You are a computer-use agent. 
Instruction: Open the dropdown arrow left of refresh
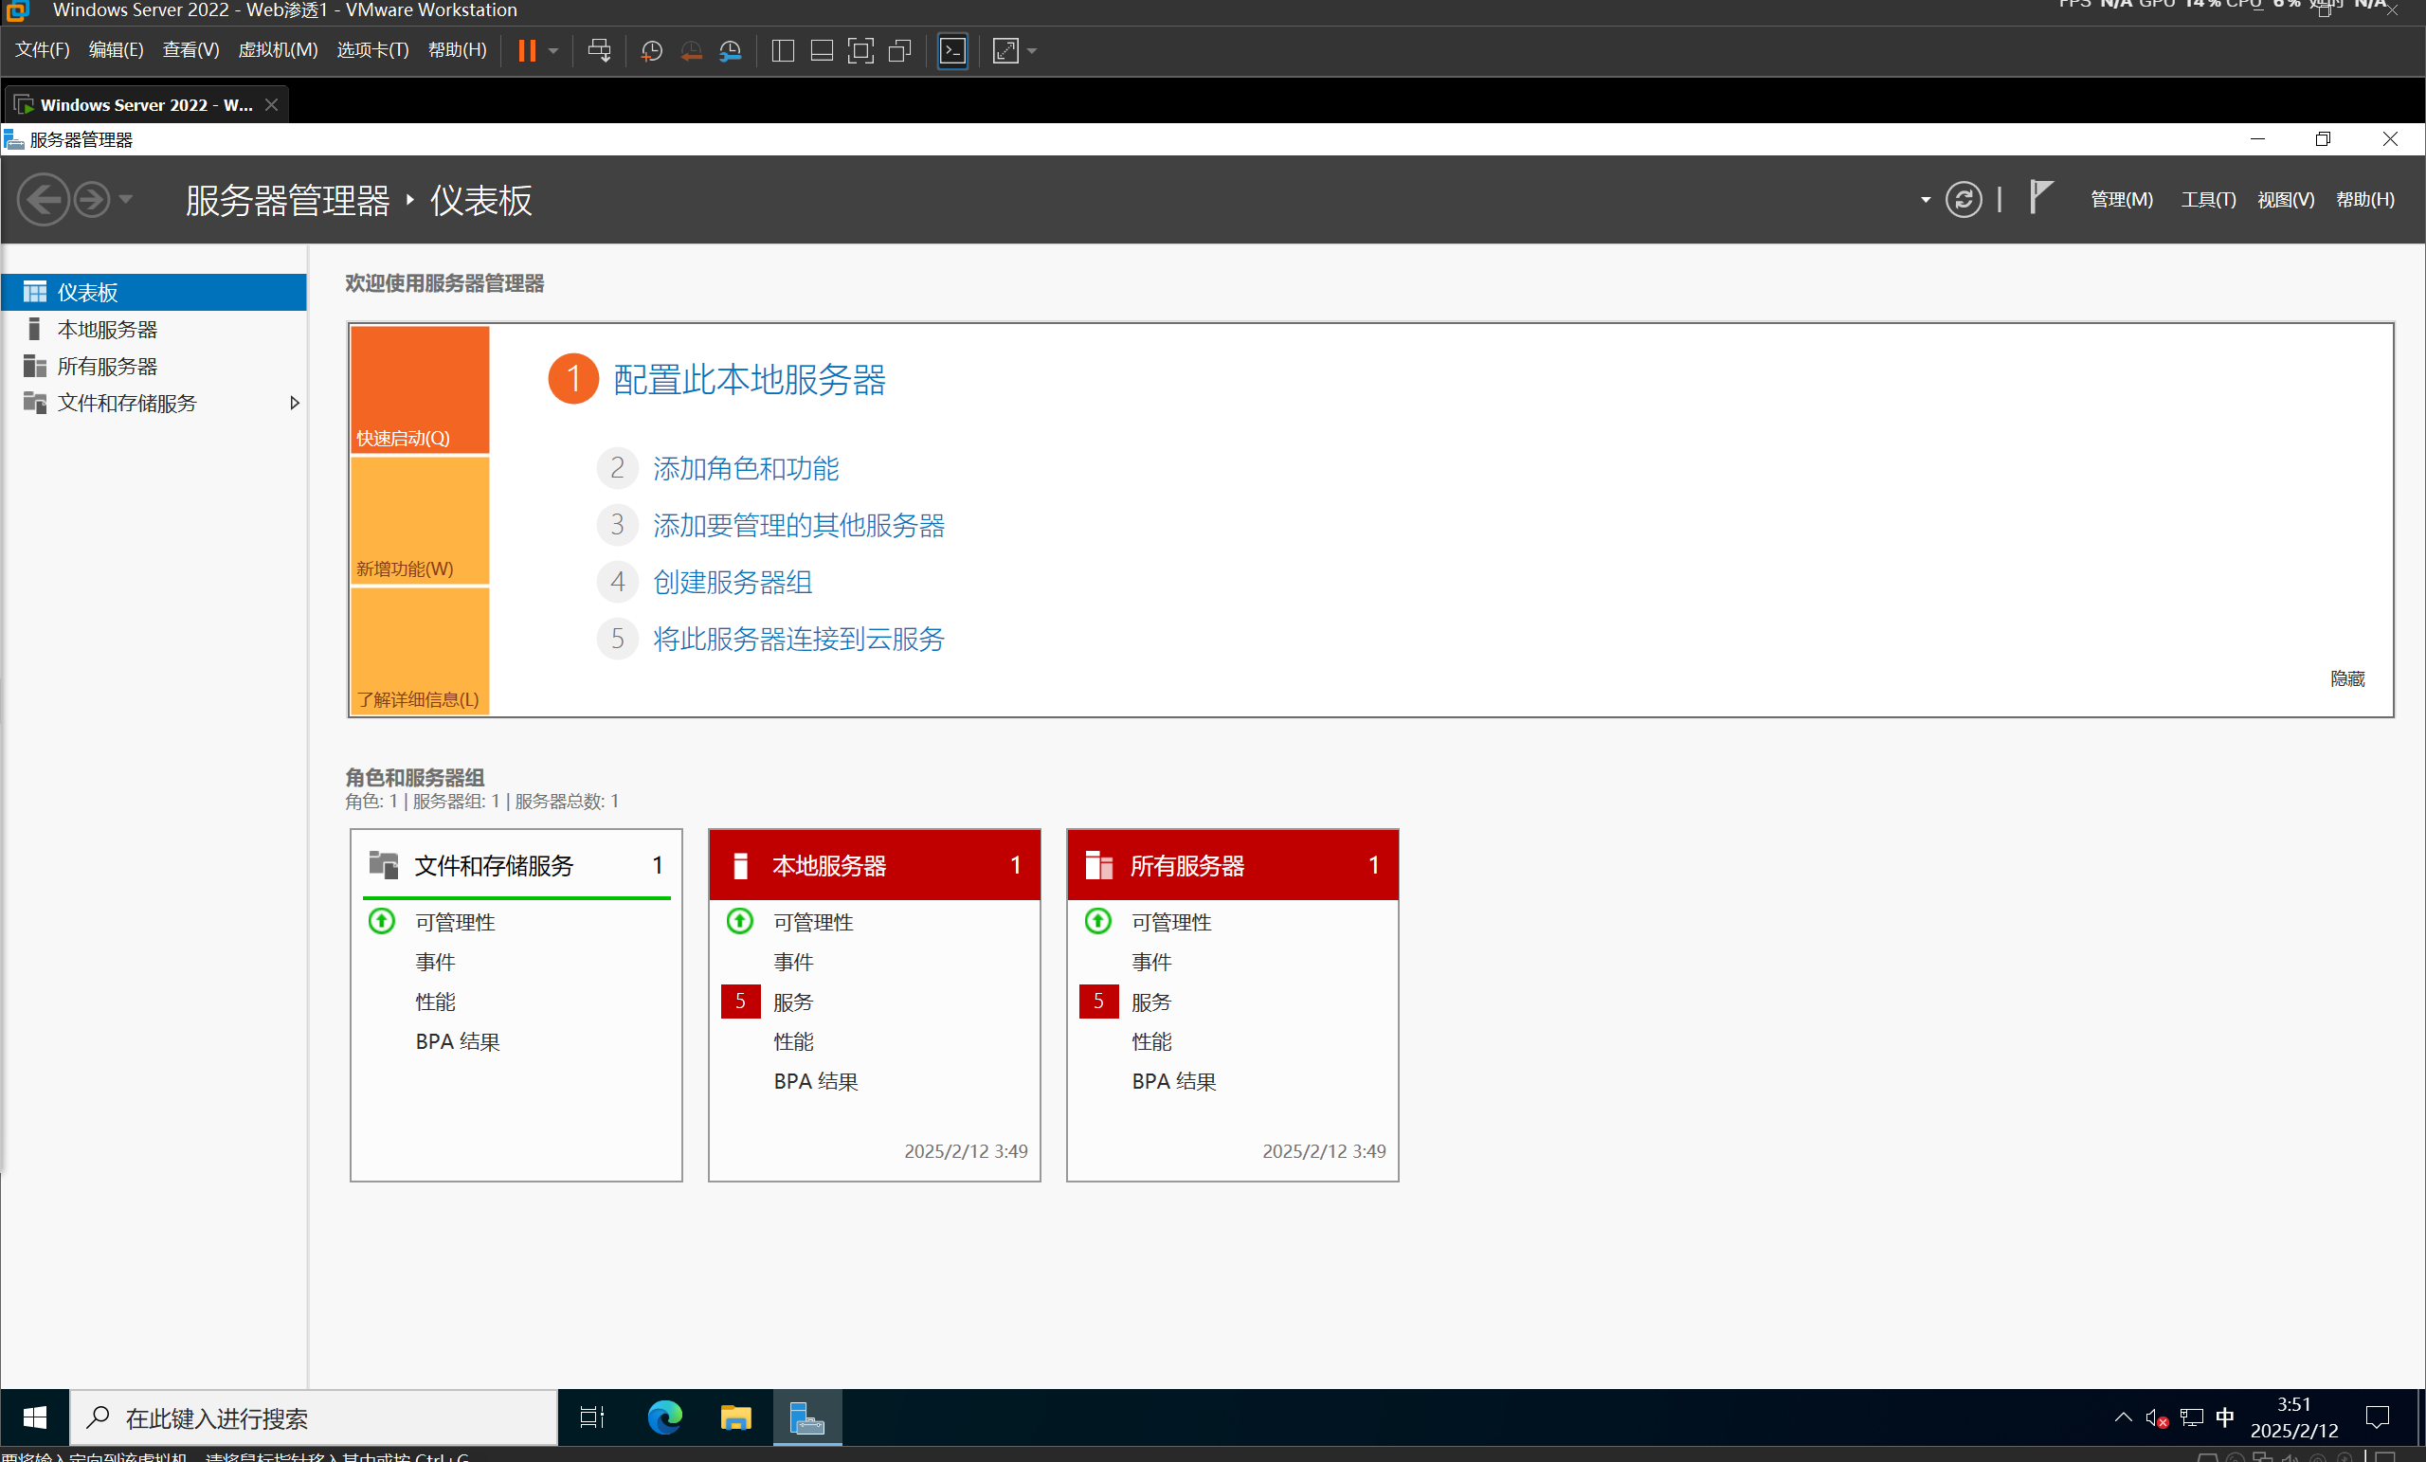click(x=1925, y=200)
